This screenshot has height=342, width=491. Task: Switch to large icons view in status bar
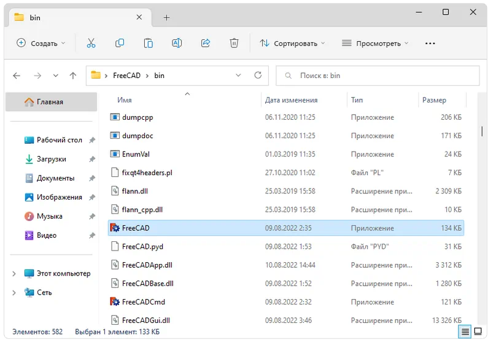coord(478,332)
